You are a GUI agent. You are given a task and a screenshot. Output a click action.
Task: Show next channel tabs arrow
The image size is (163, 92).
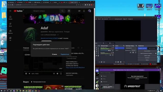[x=82, y=48]
